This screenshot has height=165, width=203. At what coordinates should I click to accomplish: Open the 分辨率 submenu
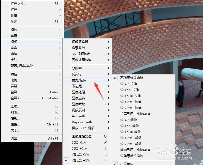[x=87, y=68]
